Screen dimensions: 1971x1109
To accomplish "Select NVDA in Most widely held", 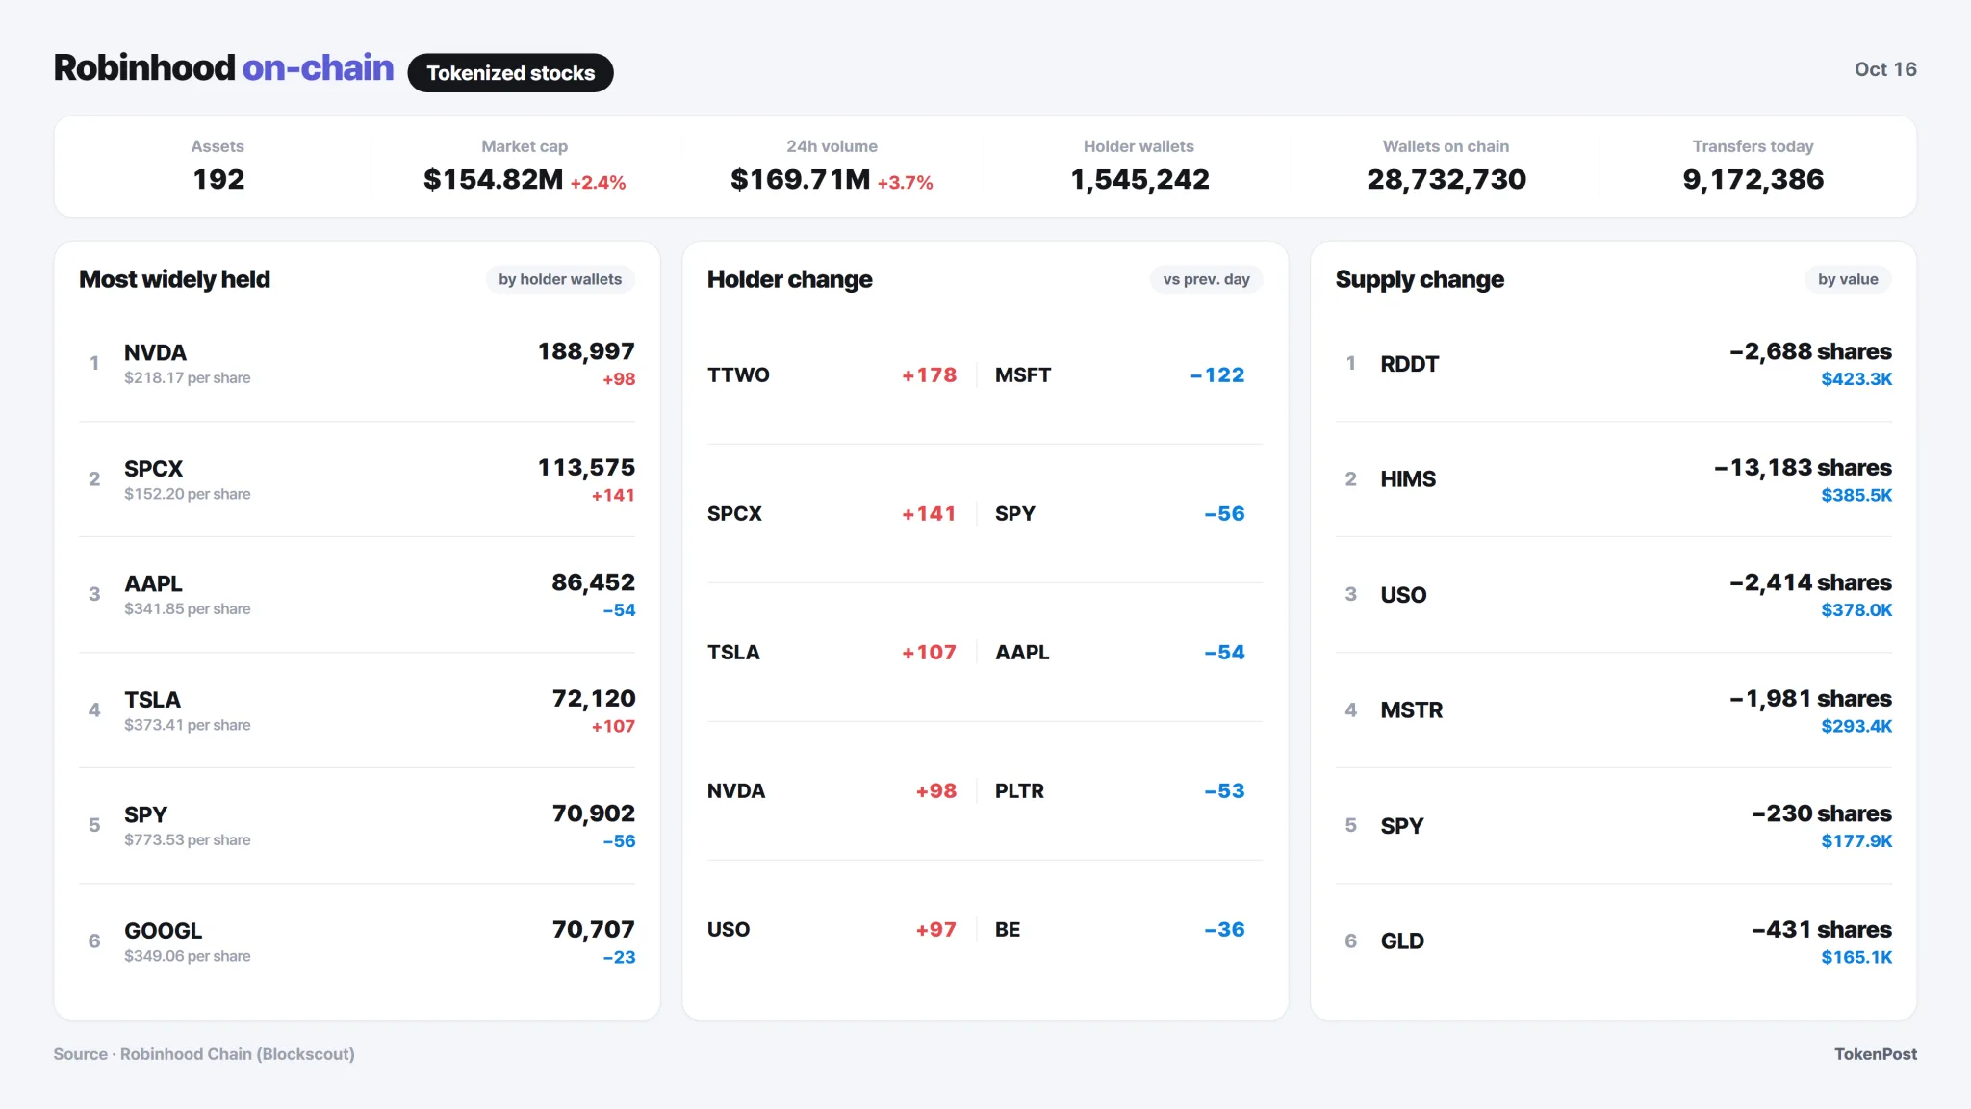I will coord(155,352).
